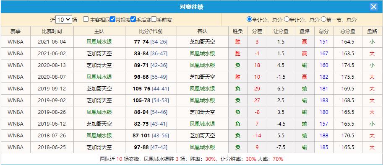The height and width of the screenshot is (165, 383).
Task: Click 赢 handicap result in 2021-06-02 row
Action: coord(305,54)
